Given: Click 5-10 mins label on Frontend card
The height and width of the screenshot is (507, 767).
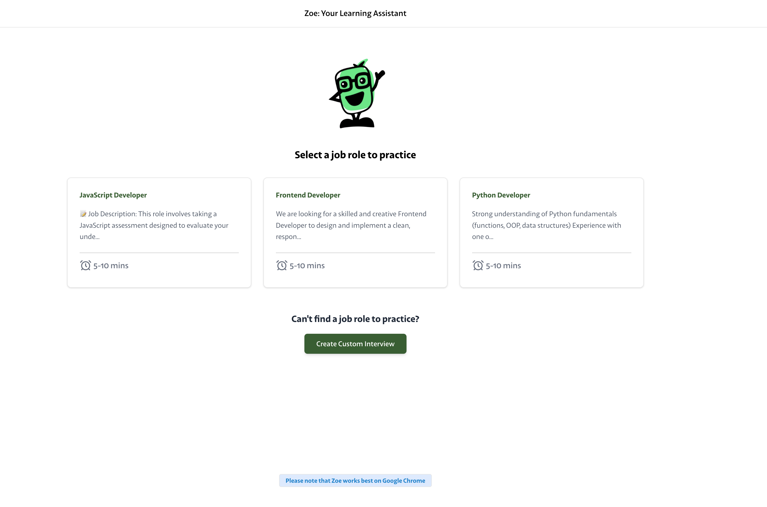Looking at the screenshot, I should click(x=307, y=265).
